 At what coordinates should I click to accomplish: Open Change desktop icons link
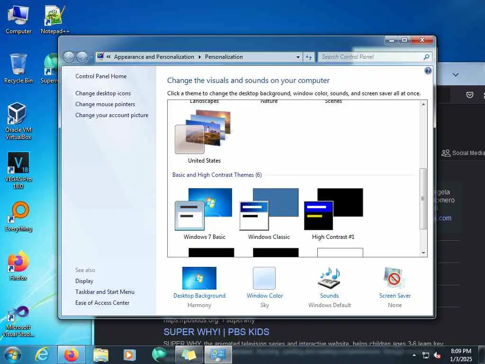tap(103, 93)
